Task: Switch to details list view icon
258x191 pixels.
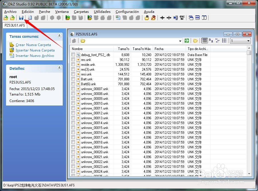Action: tap(204, 41)
